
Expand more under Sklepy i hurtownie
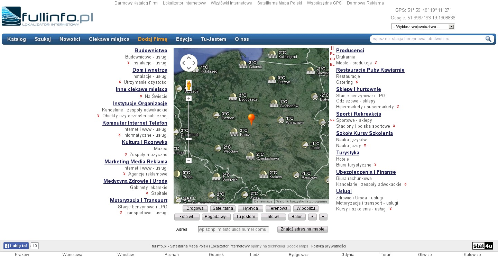tap(398, 107)
